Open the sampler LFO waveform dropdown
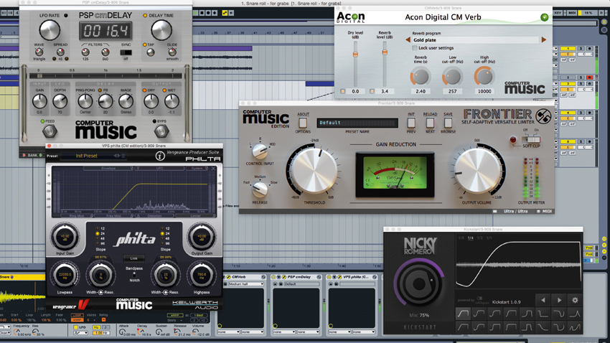The width and height of the screenshot is (610, 343). (x=80, y=333)
